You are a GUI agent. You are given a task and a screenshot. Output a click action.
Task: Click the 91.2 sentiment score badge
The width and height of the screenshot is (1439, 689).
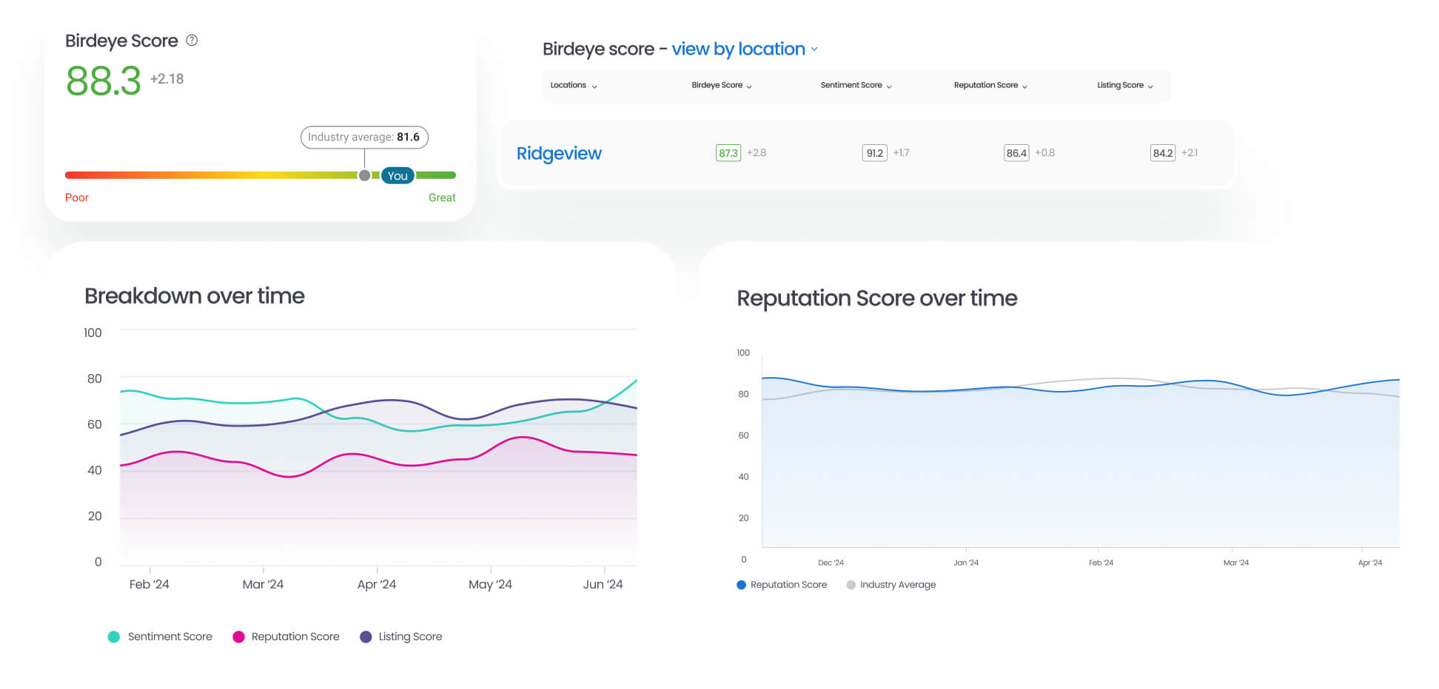[x=875, y=152]
